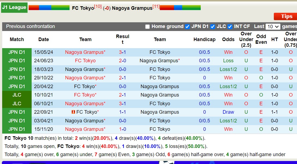297x164 pixels.
Task: Enable the Home ground checkbox
Action: pos(147,27)
